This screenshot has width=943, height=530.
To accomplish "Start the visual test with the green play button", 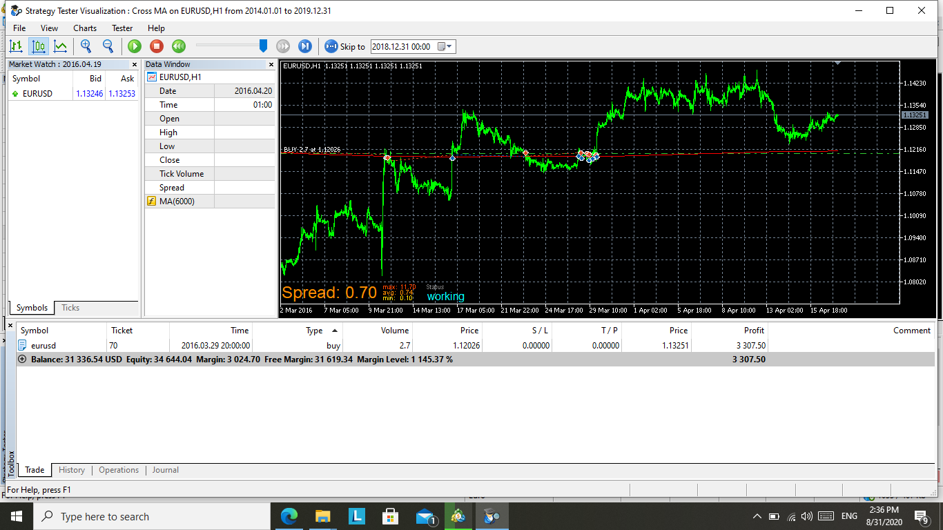I will pyautogui.click(x=135, y=46).
